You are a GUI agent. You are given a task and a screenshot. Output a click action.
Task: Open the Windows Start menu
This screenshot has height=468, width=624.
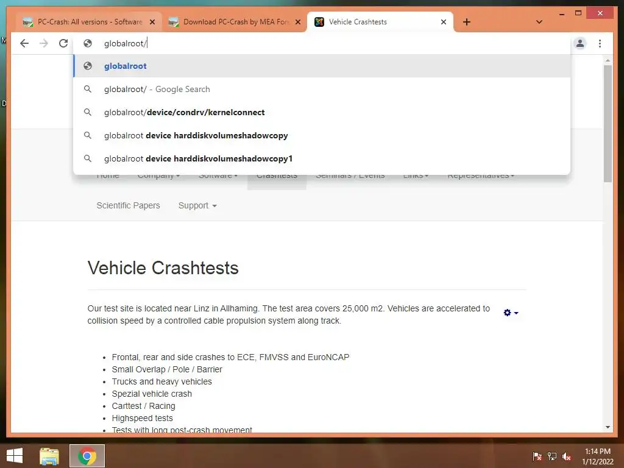(x=15, y=456)
